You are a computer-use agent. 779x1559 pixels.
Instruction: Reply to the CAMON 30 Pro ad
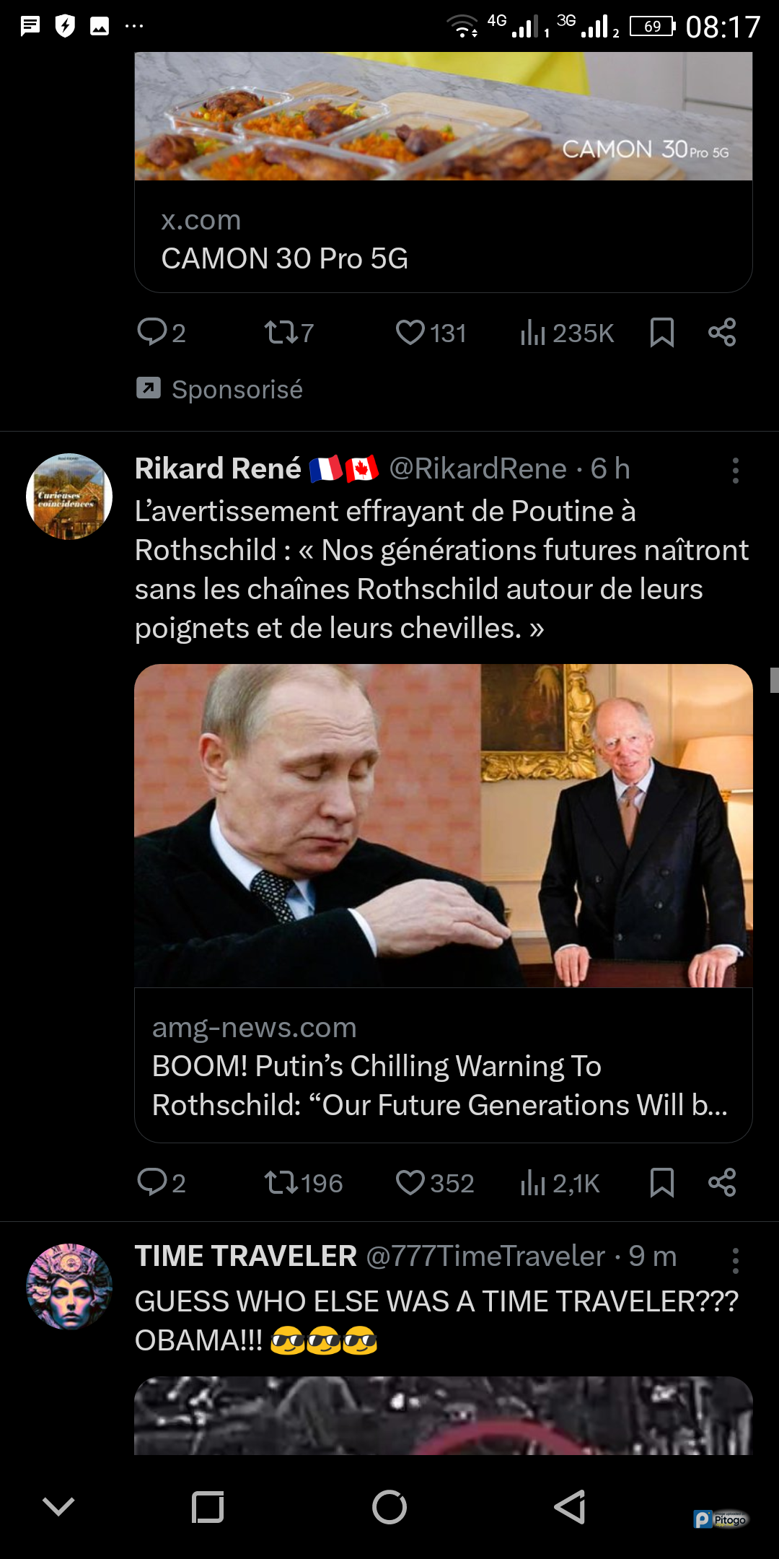152,333
